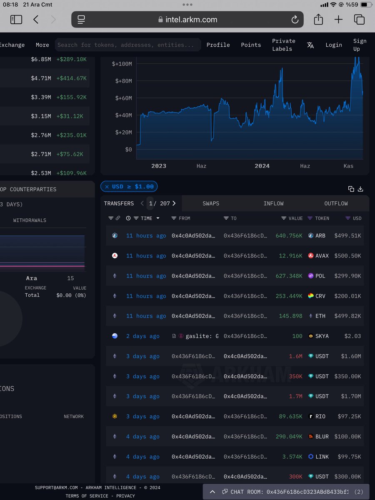Open the '2 days ago' transaction link
Screen dimensions: 375x500
142,336
